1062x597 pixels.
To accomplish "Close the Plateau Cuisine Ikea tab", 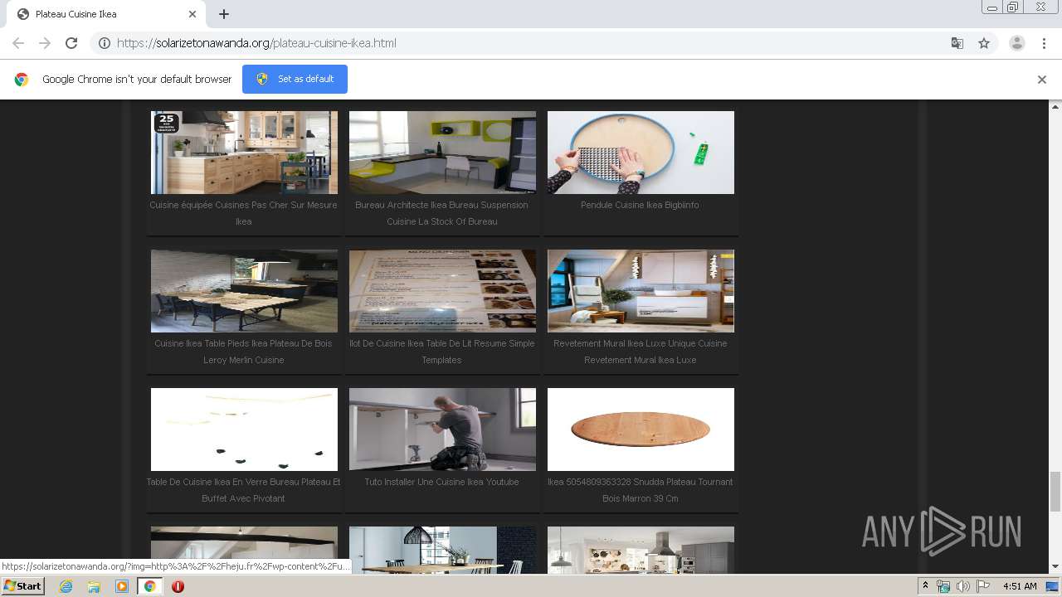I will (x=192, y=14).
